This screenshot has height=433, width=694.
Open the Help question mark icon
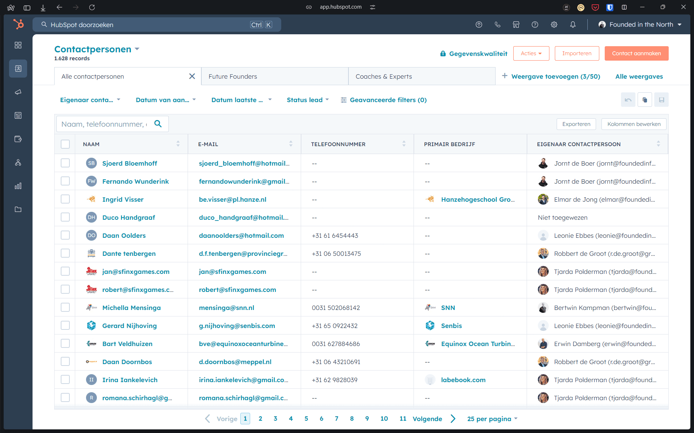pyautogui.click(x=535, y=25)
